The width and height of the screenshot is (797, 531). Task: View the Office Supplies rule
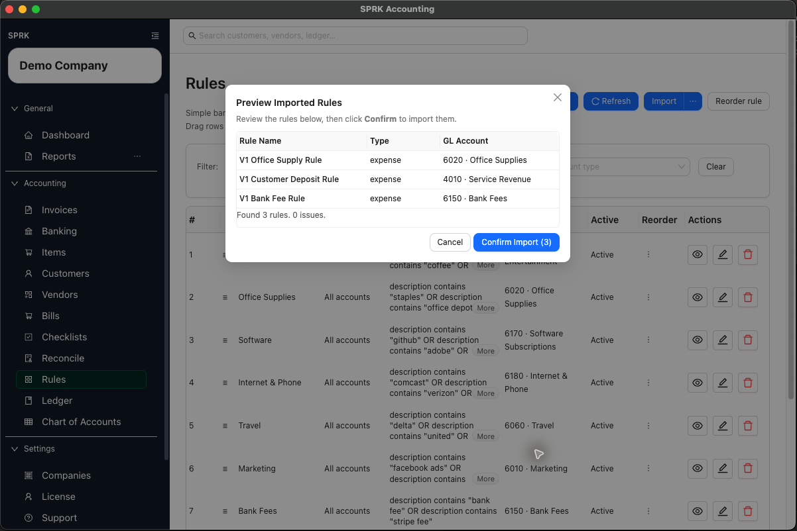[x=698, y=297]
